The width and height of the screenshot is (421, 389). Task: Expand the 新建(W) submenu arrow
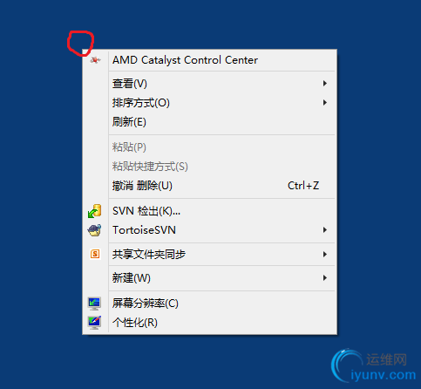pyautogui.click(x=325, y=278)
